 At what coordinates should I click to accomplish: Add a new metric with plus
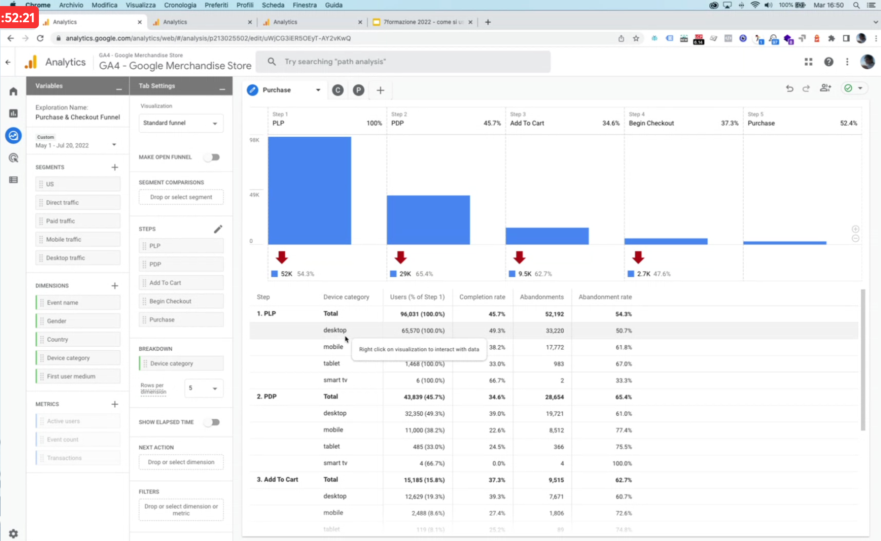tap(115, 404)
